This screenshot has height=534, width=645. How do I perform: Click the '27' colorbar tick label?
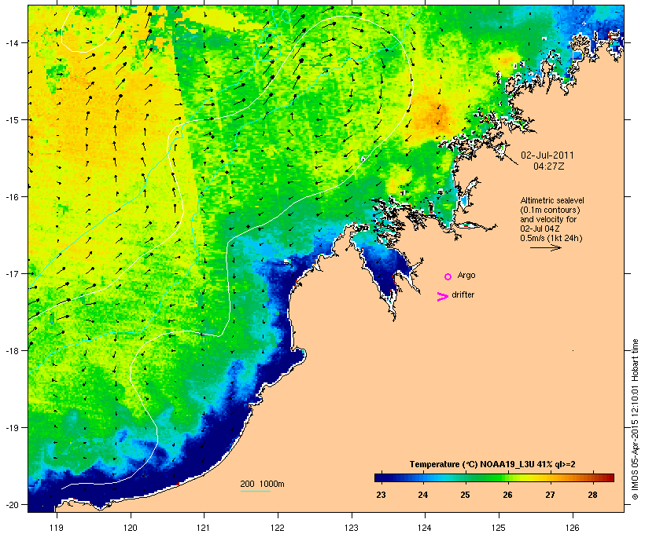550,495
